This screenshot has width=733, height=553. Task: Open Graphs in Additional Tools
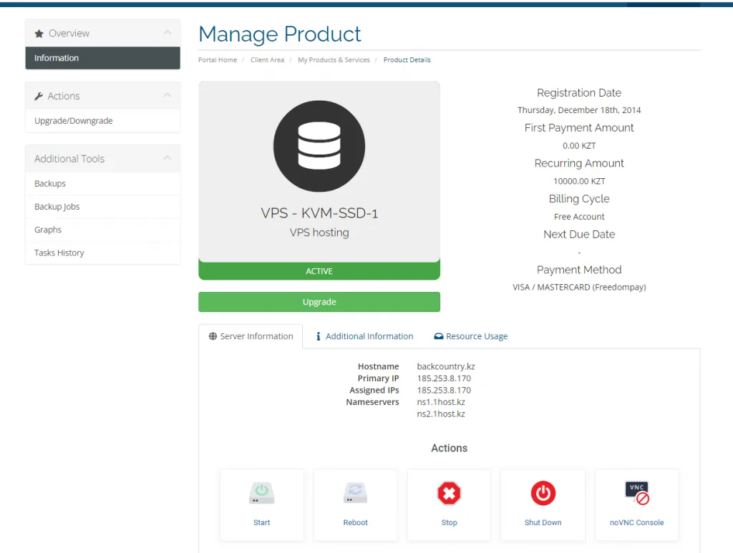tap(103, 230)
